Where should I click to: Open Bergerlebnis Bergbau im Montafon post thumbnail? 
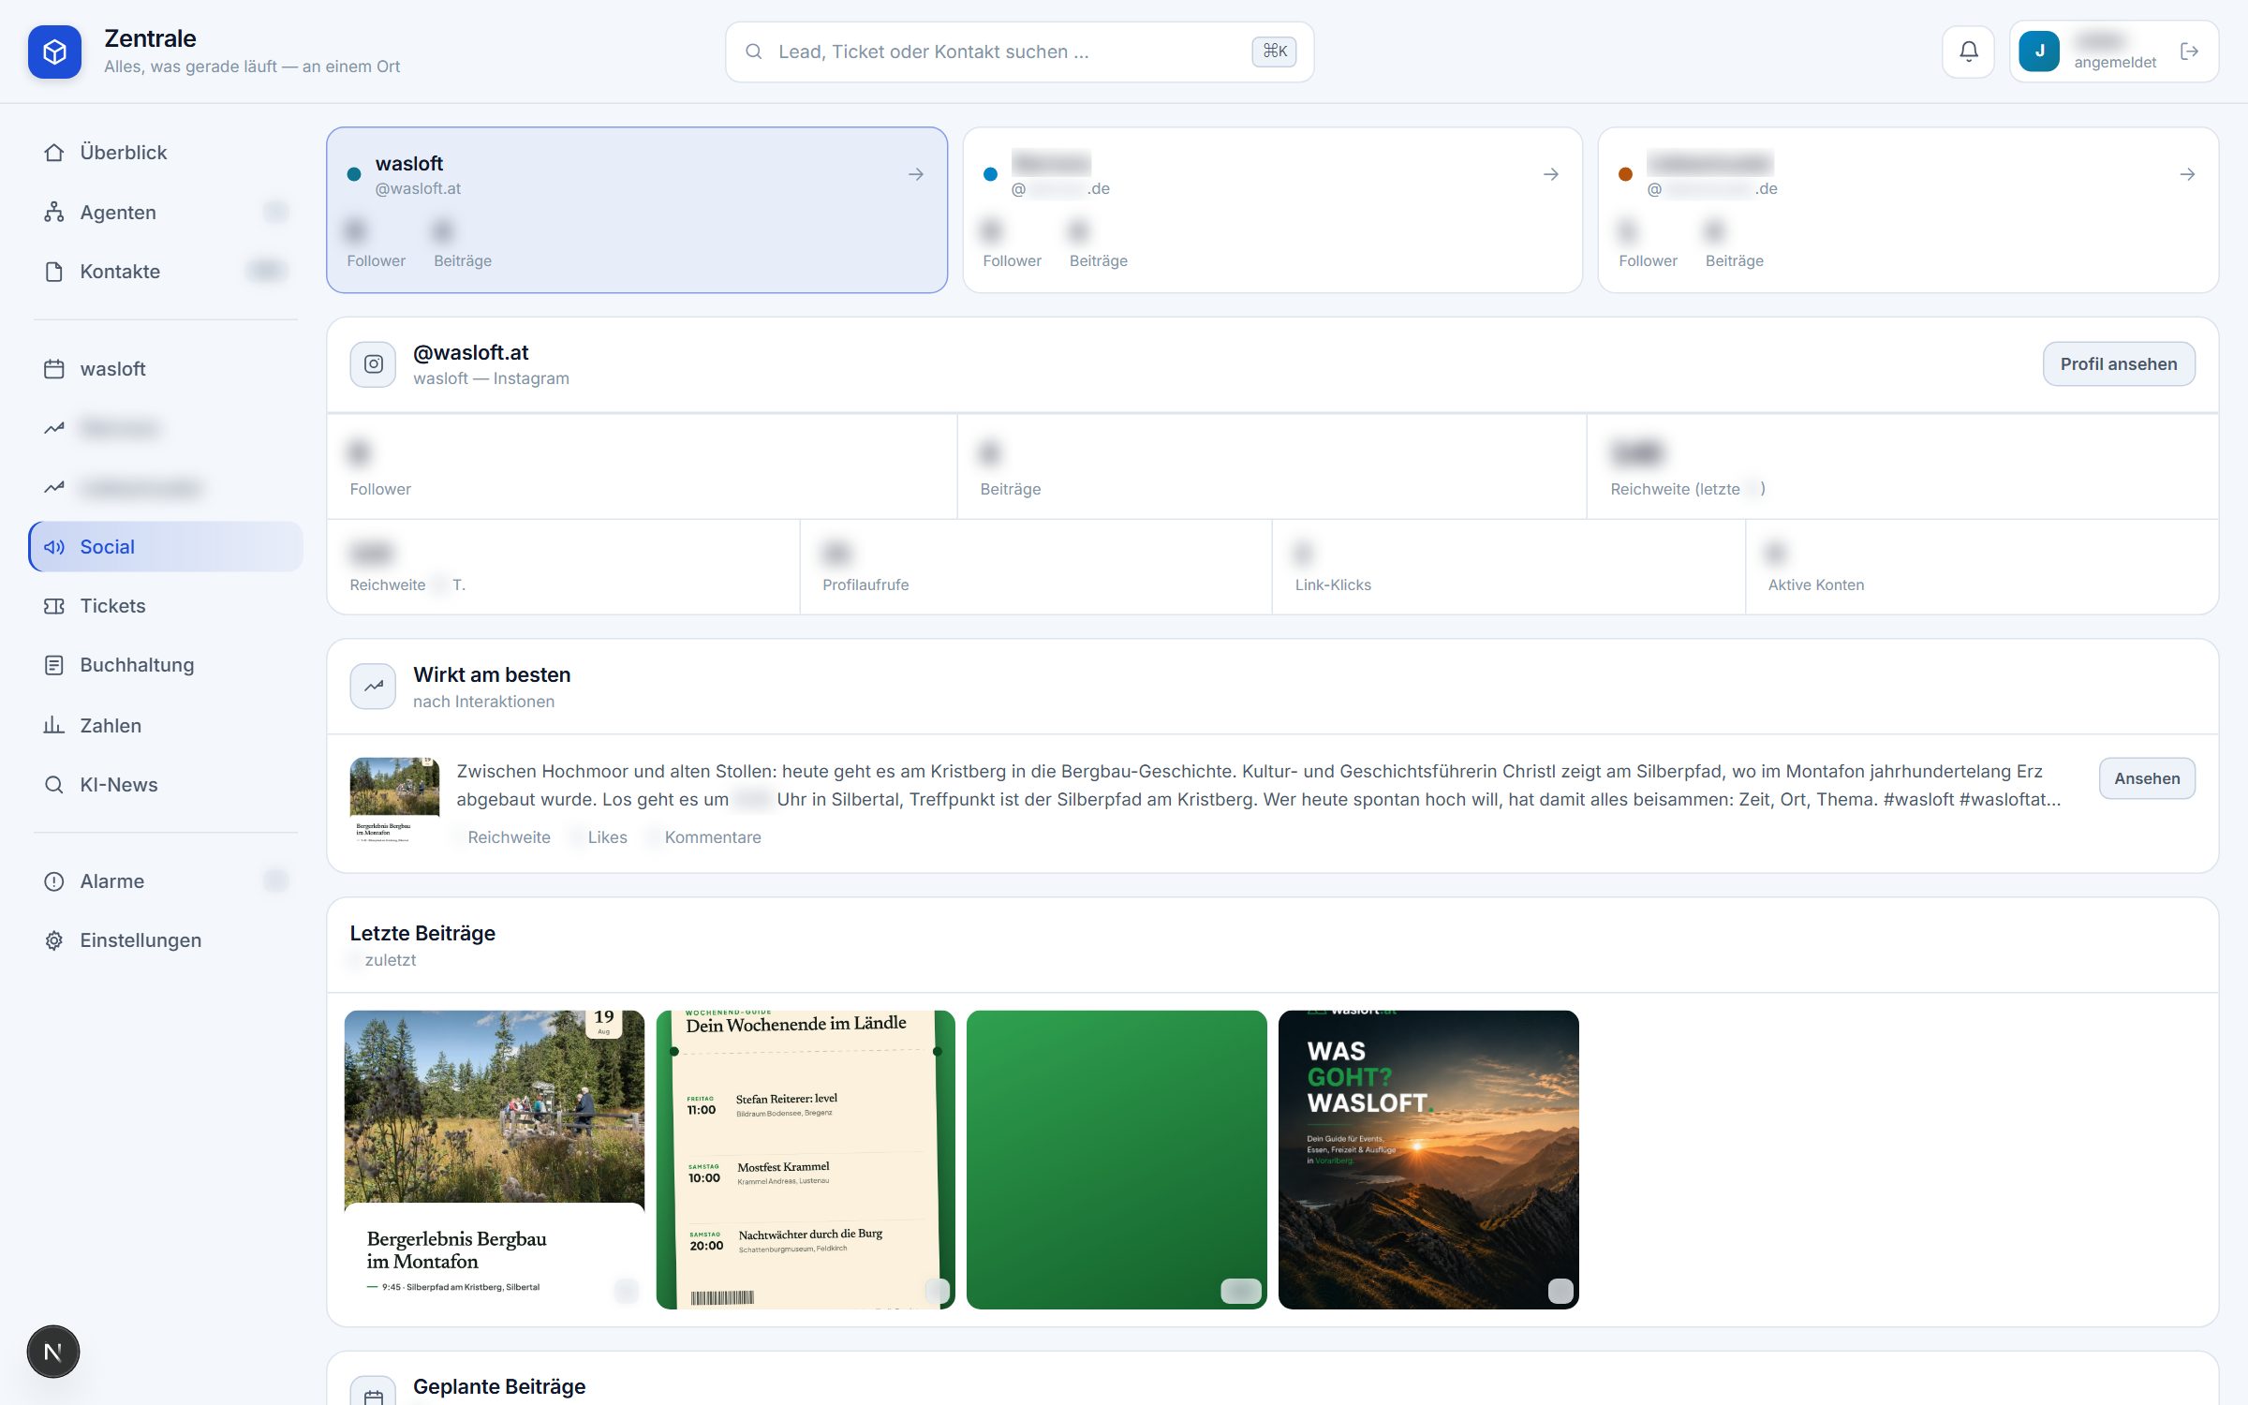click(x=495, y=1160)
